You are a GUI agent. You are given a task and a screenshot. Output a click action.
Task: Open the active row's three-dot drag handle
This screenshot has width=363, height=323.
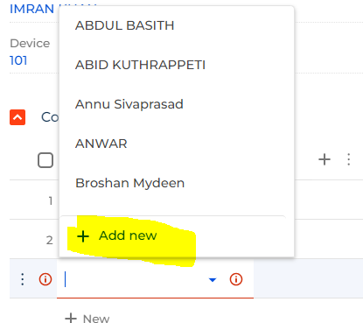click(x=23, y=279)
